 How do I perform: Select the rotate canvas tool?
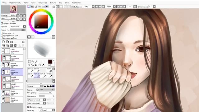coord(36,65)
